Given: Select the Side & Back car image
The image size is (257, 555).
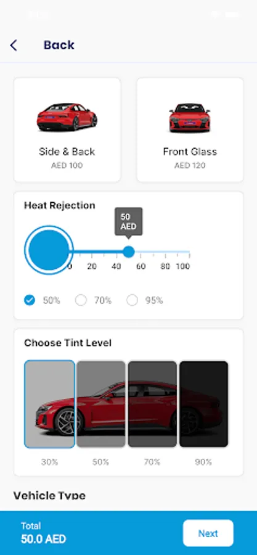Looking at the screenshot, I should [x=67, y=117].
